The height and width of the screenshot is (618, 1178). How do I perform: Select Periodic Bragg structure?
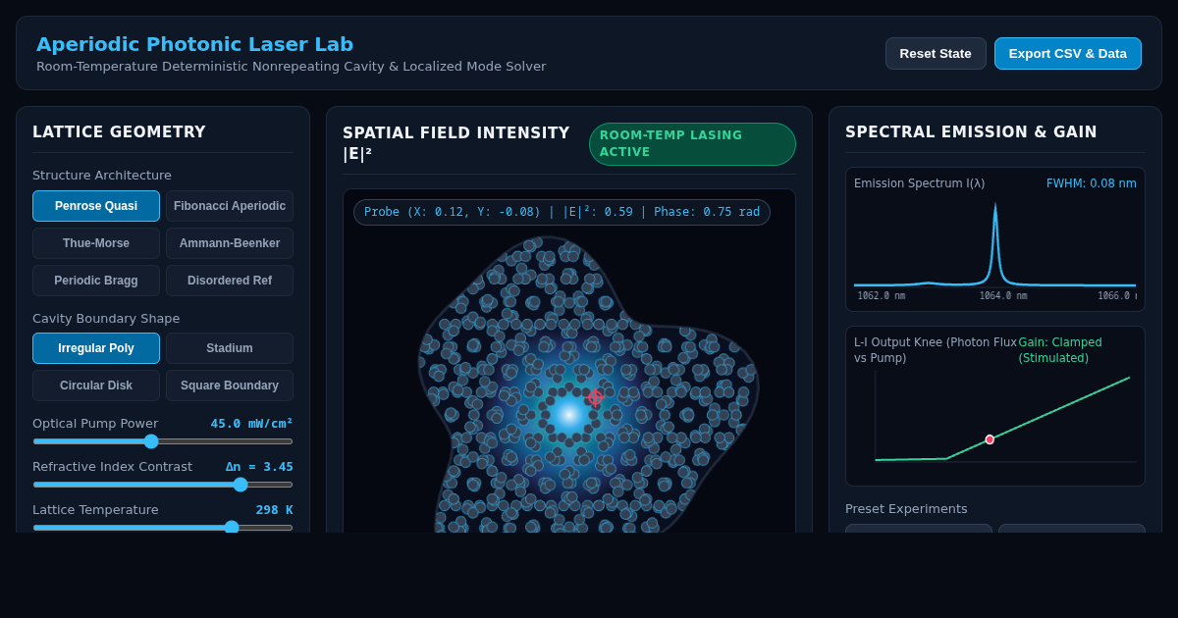click(96, 281)
